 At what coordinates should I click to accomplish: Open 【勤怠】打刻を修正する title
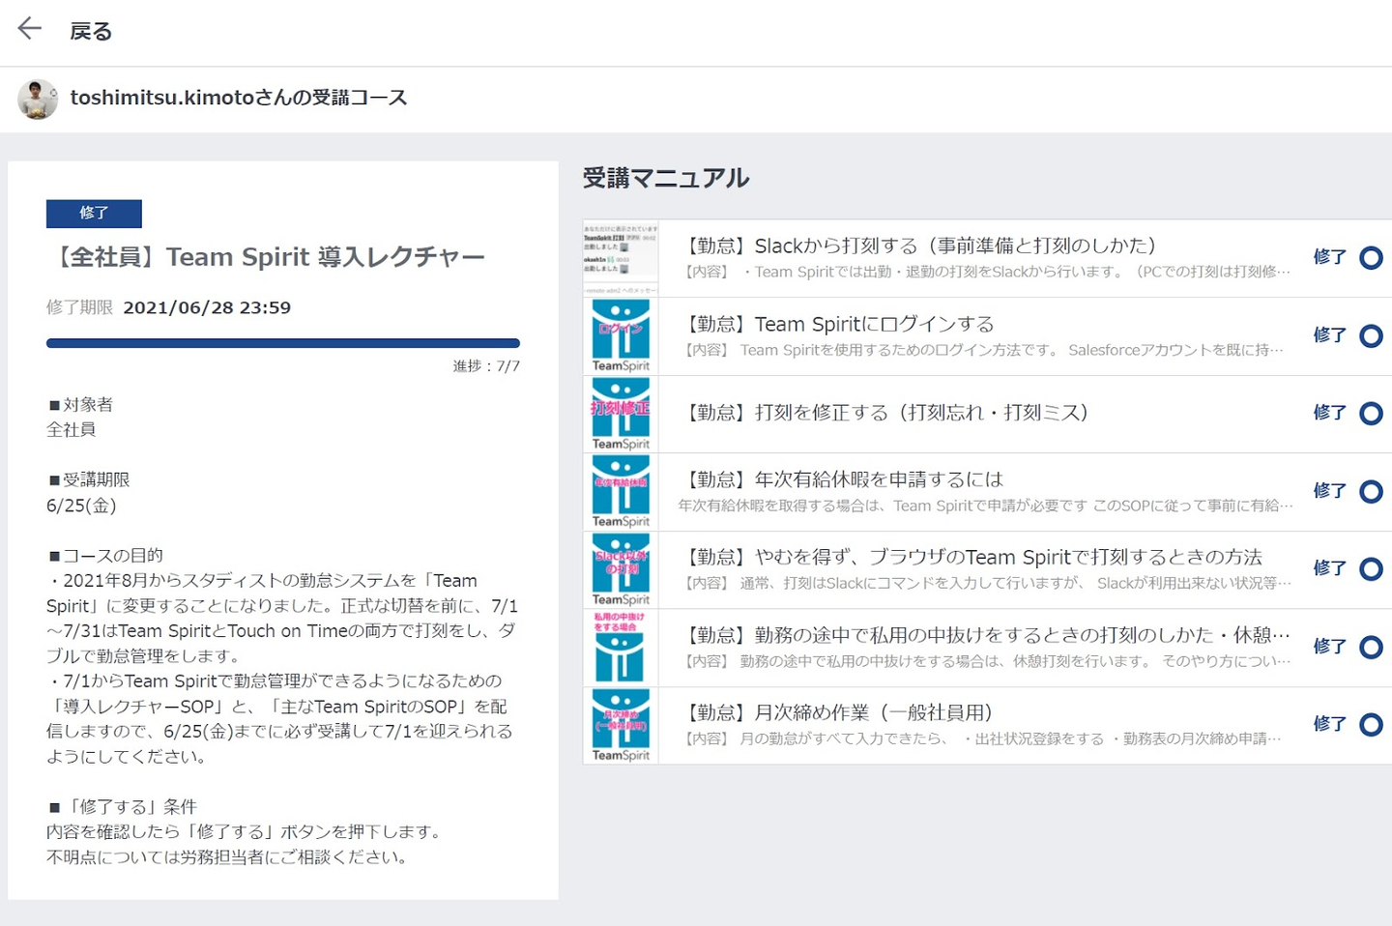pyautogui.click(x=887, y=413)
